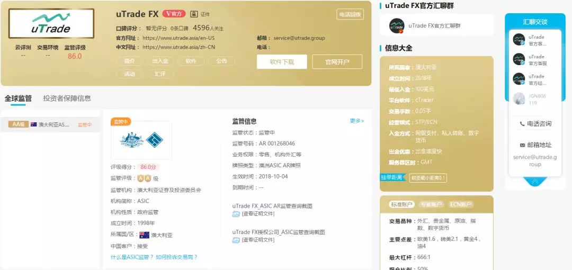Click the 官网开户 button
This screenshot has height=270, width=572.
337,62
